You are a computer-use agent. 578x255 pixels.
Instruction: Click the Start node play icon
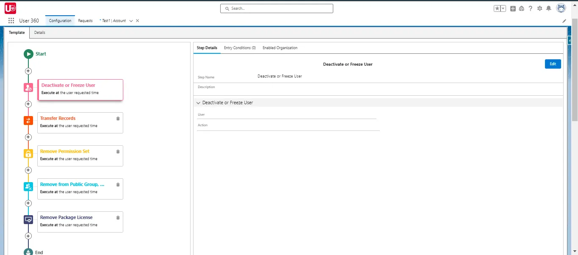(28, 54)
